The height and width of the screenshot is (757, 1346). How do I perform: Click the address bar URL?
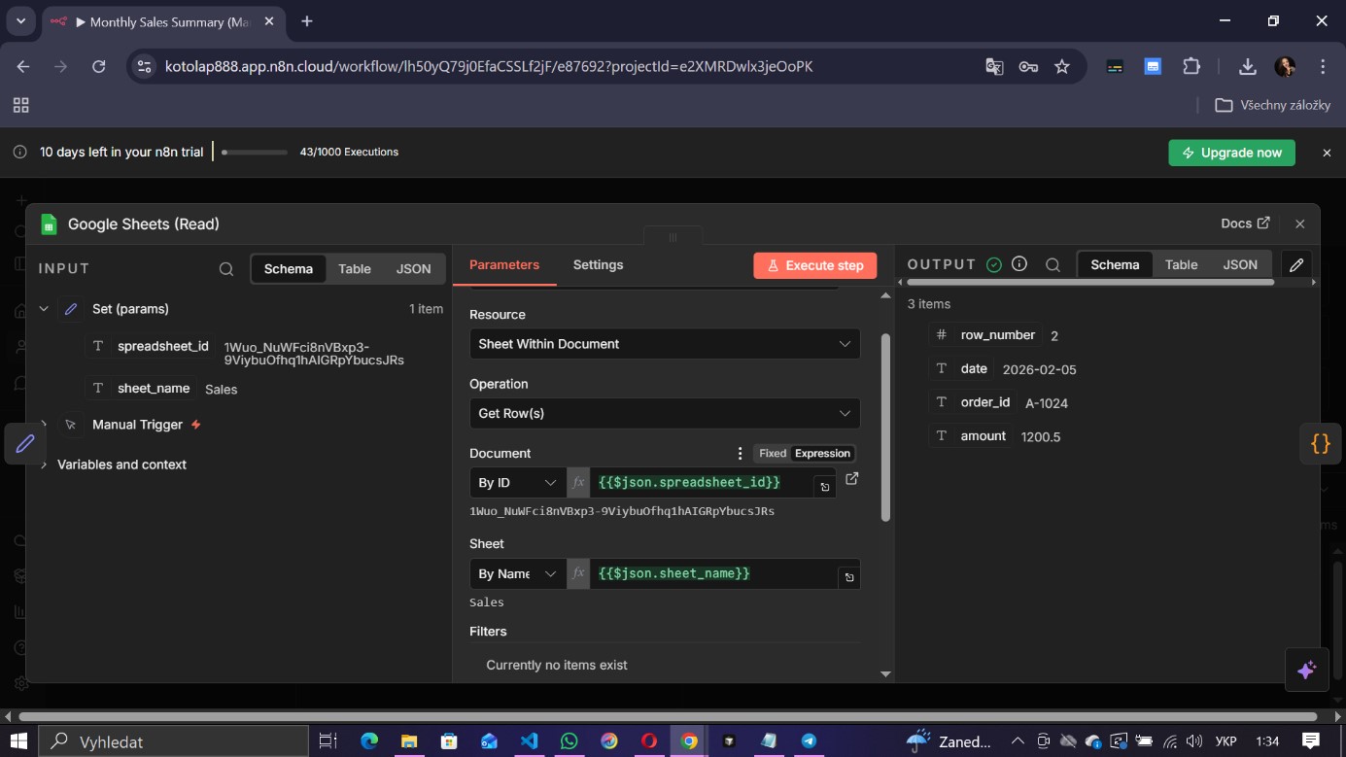point(489,67)
